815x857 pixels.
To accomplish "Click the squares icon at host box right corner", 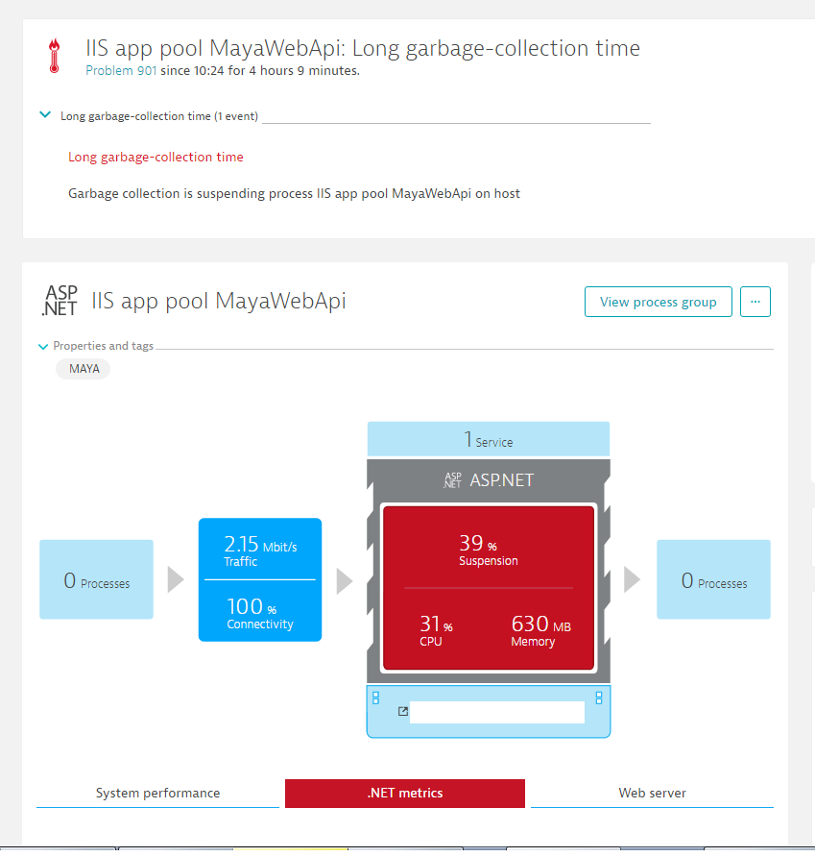I will coord(599,698).
